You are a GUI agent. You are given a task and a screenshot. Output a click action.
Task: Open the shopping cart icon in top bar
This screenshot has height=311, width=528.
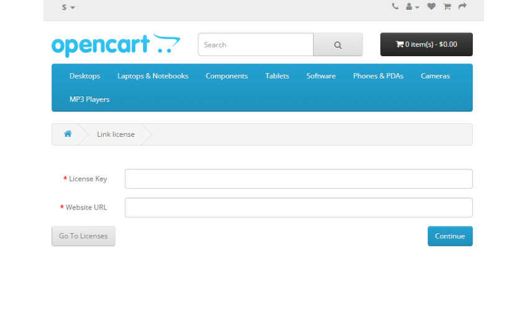(x=447, y=6)
